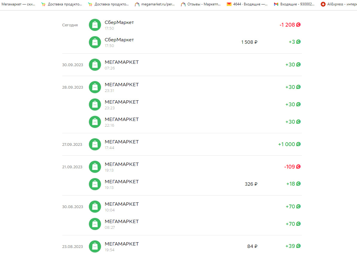357x268 pixels.
Task: Click the green bonus icon next to +18
Action: click(298, 184)
